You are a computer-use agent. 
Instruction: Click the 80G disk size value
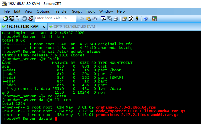click(86, 66)
